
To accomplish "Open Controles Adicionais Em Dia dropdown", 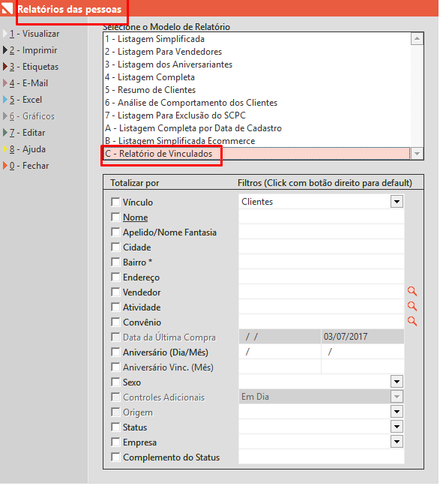I will (397, 397).
